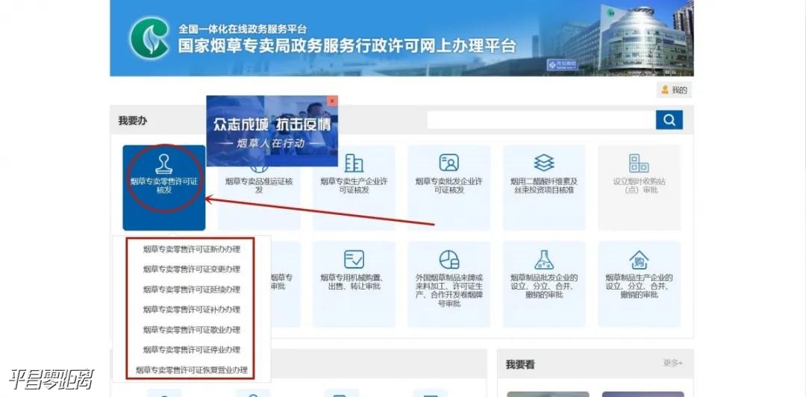
Task: Open the 我的 user account button
Action: pos(674,90)
